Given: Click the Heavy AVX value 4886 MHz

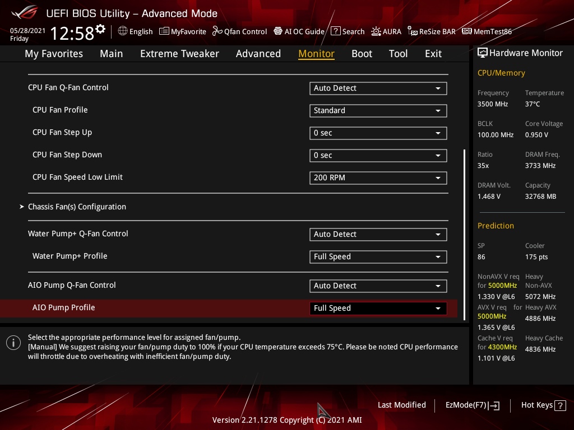Looking at the screenshot, I should click(540, 319).
